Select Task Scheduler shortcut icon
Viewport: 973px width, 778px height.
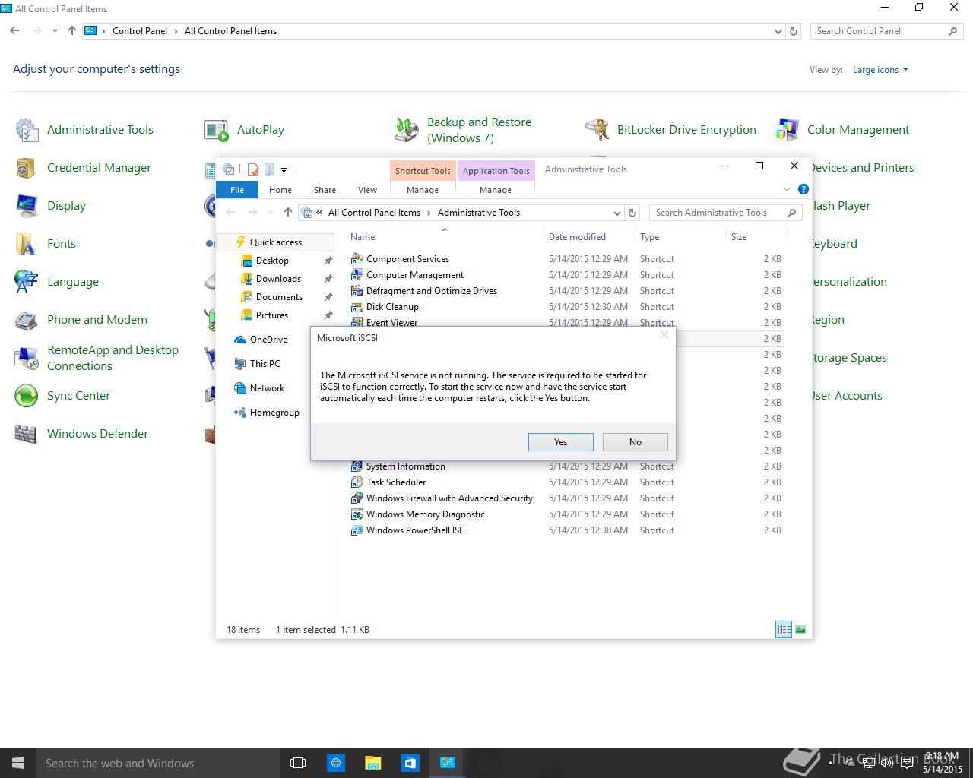point(357,482)
